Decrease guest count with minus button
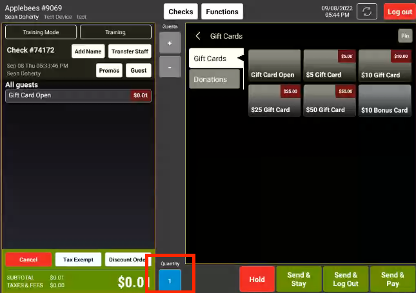Viewport: 416px width, 293px height. click(170, 66)
